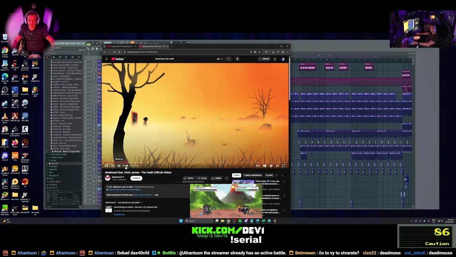456x257 pixels.
Task: Switch YouTube to theater mode
Action: (278, 166)
